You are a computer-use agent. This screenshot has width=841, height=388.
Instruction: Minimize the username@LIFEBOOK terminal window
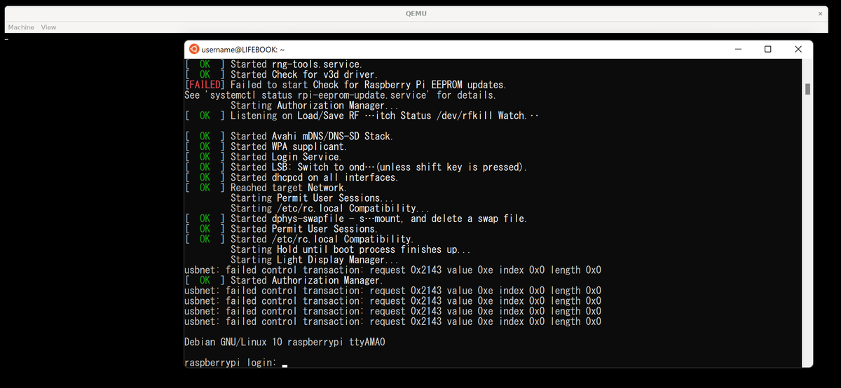click(739, 49)
